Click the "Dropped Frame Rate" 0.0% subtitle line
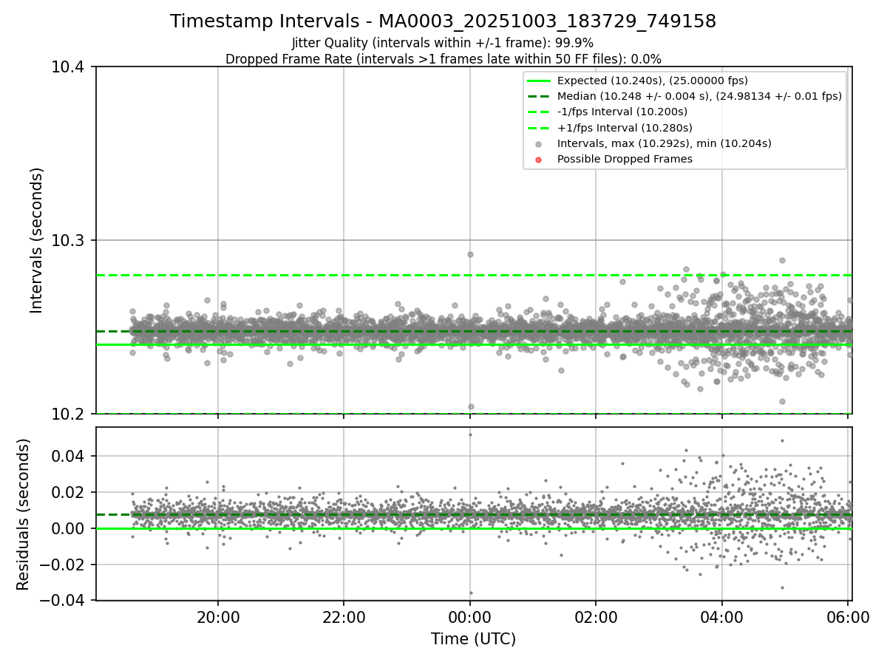 (443, 59)
